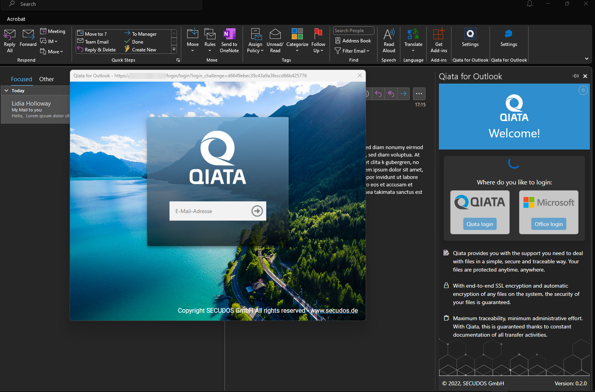Viewport: 595px width, 392px height.
Task: Toggle Unread/Read status of the message
Action: (274, 40)
